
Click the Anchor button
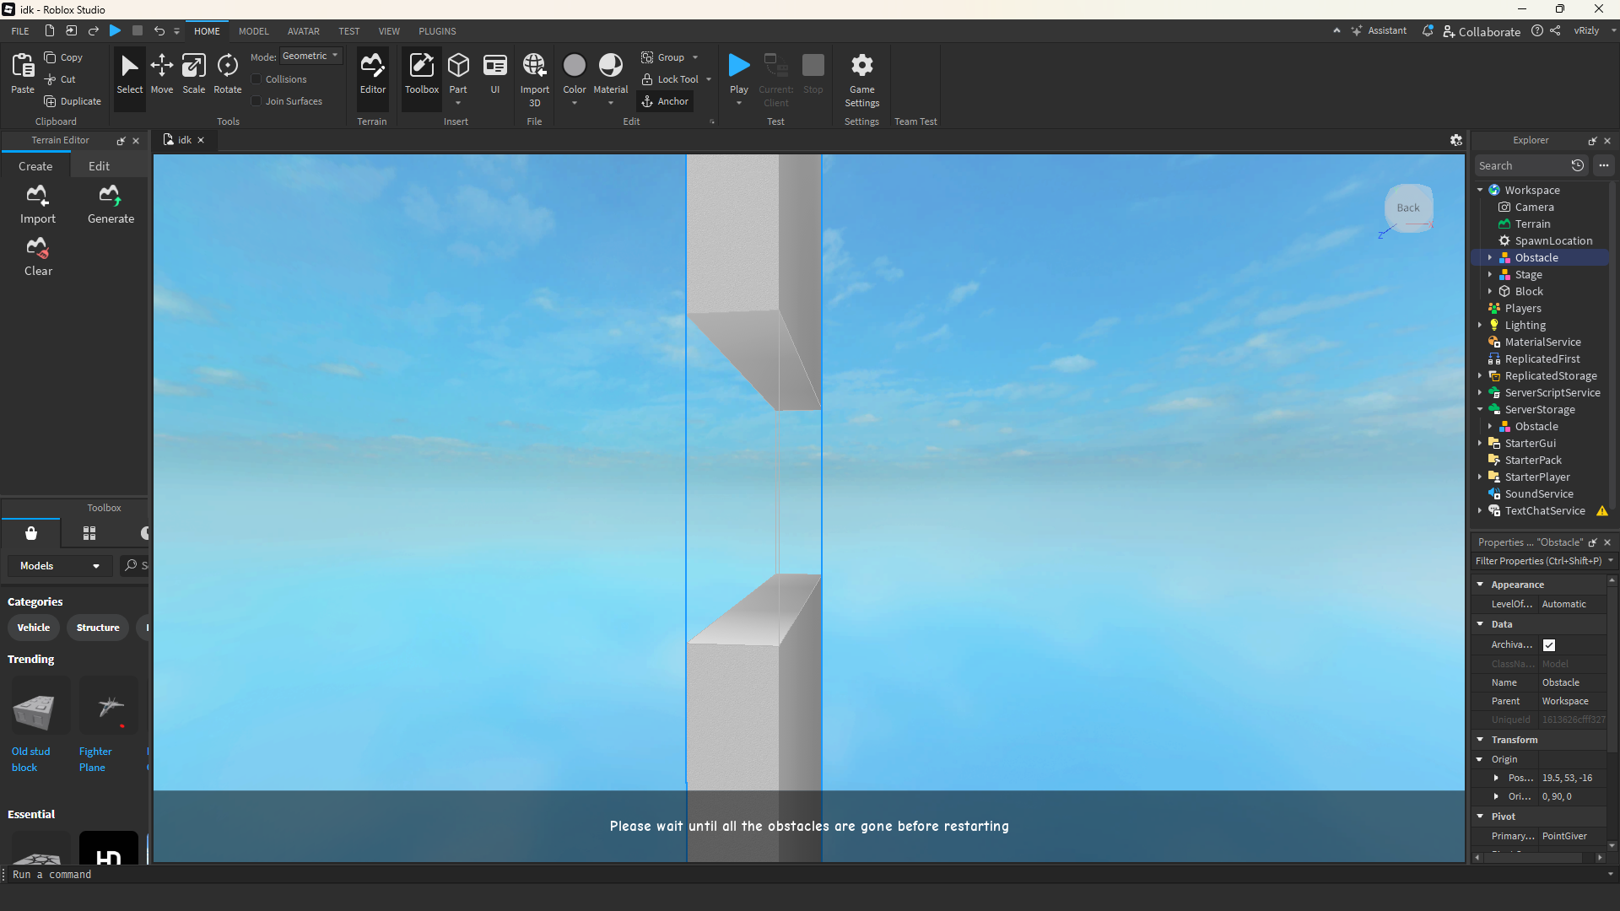pyautogui.click(x=665, y=101)
